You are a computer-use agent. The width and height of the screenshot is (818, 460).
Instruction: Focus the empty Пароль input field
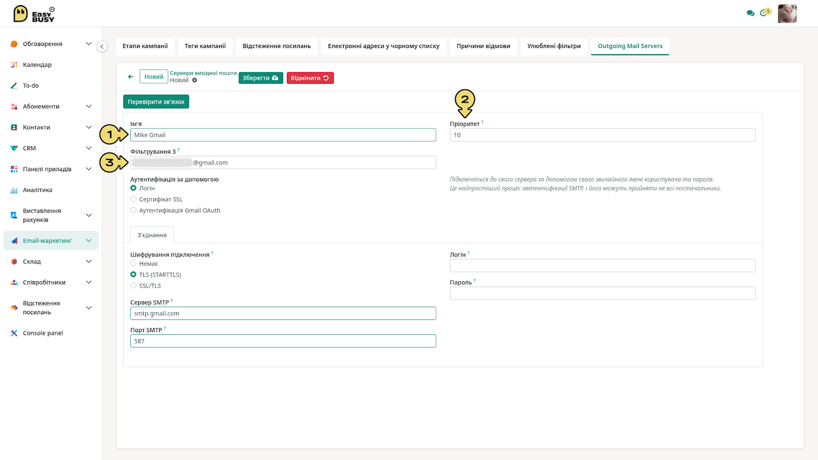pos(603,293)
